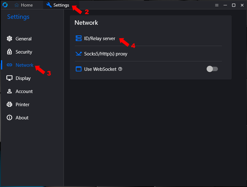Open the Security settings section
This screenshot has width=247, height=187.
coord(24,52)
